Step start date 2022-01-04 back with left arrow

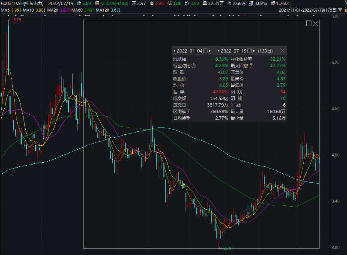click(x=174, y=51)
